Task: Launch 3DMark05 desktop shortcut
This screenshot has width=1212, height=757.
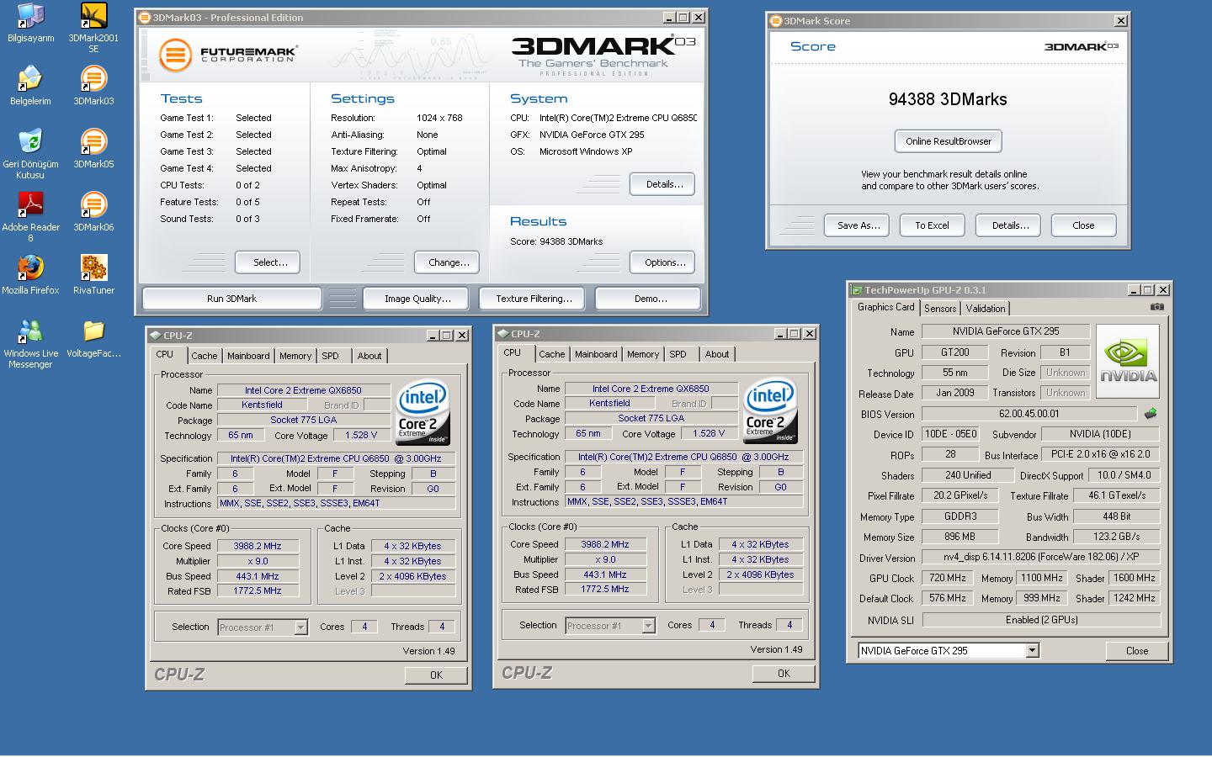Action: pyautogui.click(x=93, y=149)
